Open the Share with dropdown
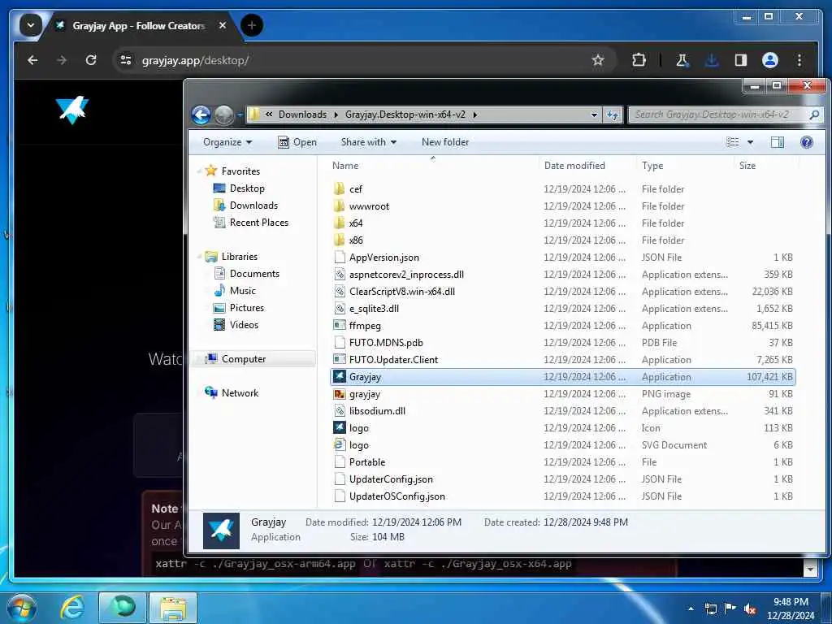Screen dimensions: 832x624 click(369, 142)
